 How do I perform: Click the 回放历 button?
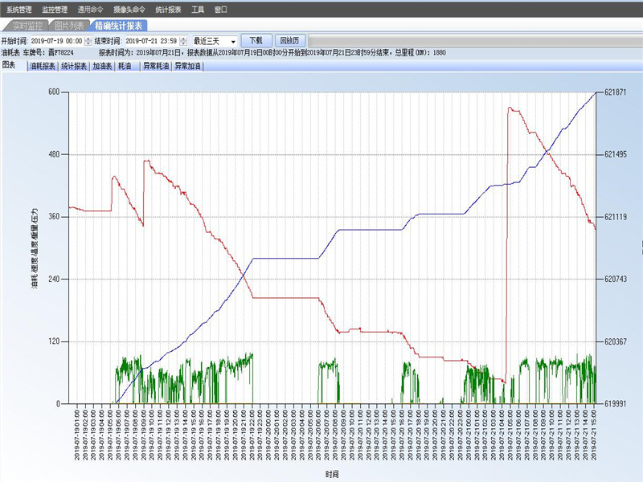point(289,40)
